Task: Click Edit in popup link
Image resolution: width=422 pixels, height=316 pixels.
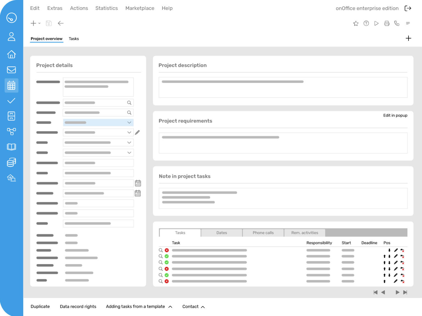Action: 395,115
